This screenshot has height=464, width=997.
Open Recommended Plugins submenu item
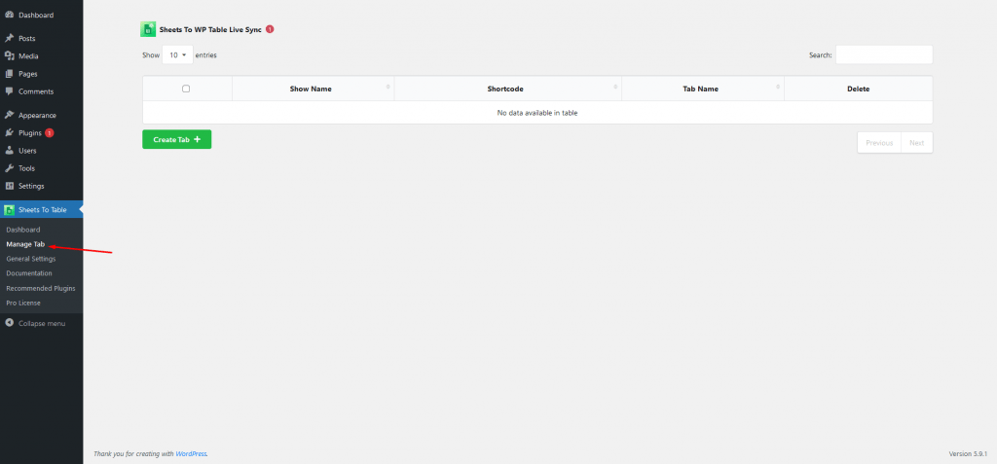tap(41, 288)
